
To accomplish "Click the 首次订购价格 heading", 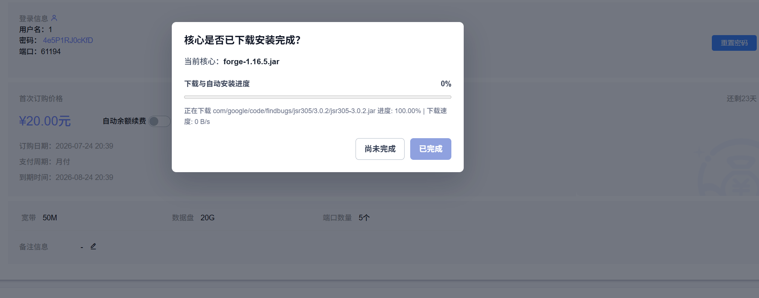I will point(41,99).
